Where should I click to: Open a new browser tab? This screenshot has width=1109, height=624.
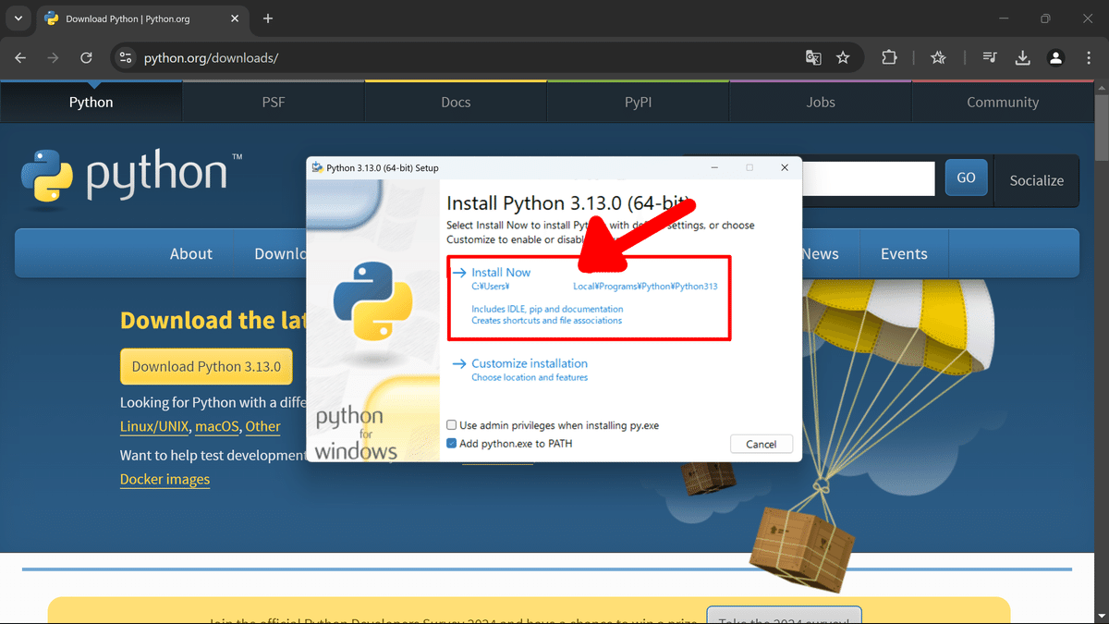coord(268,18)
